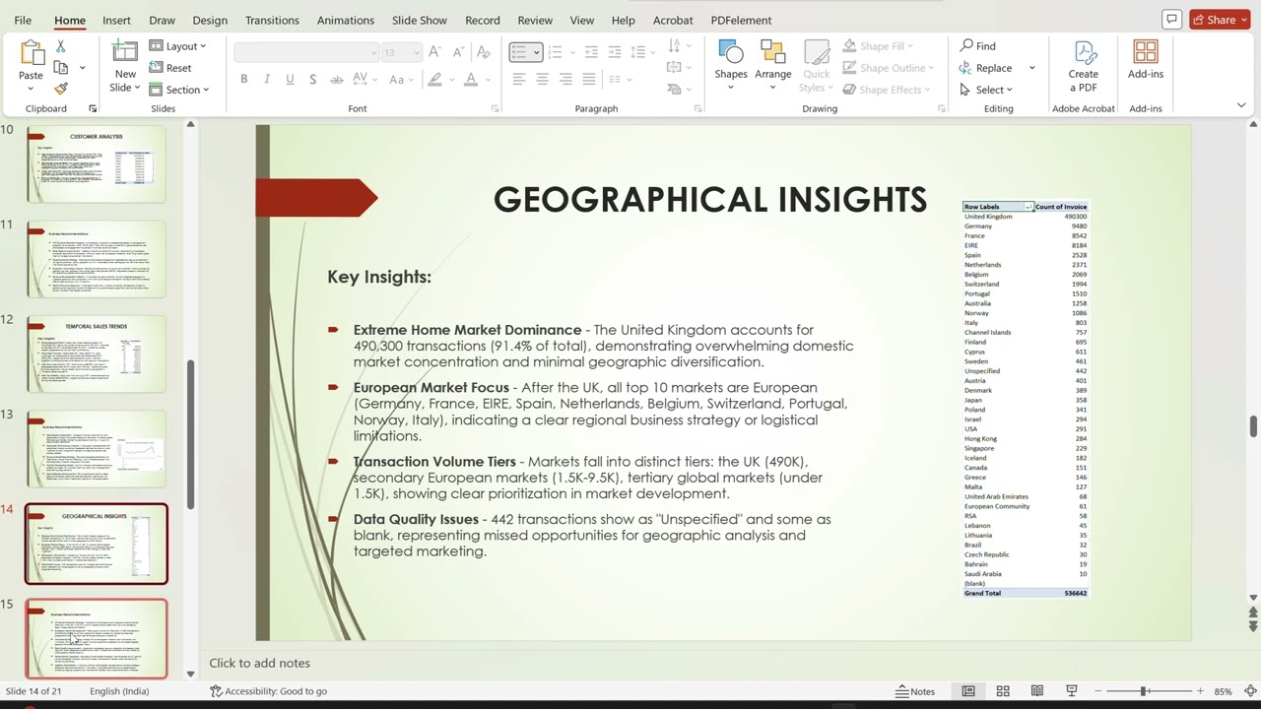Expand the Section dropdown

point(180,90)
